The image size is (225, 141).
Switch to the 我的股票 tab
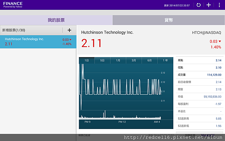point(56,20)
